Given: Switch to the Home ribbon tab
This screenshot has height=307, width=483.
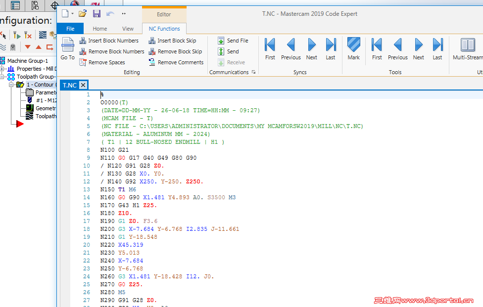Looking at the screenshot, I should [x=100, y=29].
